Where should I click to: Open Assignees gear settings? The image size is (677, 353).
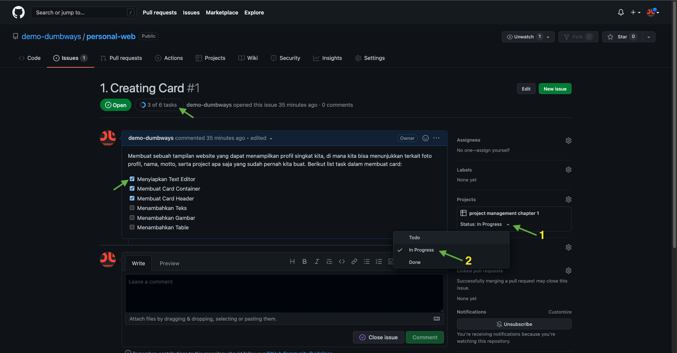[x=568, y=141]
